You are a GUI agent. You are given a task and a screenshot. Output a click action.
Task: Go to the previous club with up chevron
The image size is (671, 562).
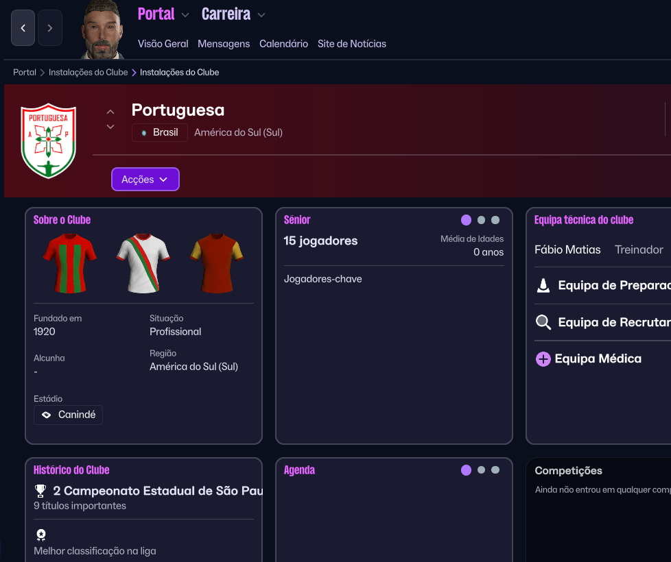[110, 112]
